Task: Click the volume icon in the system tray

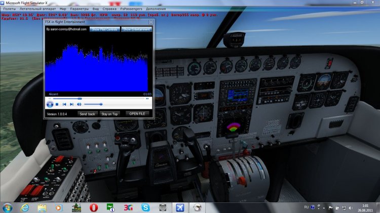Action: click(351, 208)
